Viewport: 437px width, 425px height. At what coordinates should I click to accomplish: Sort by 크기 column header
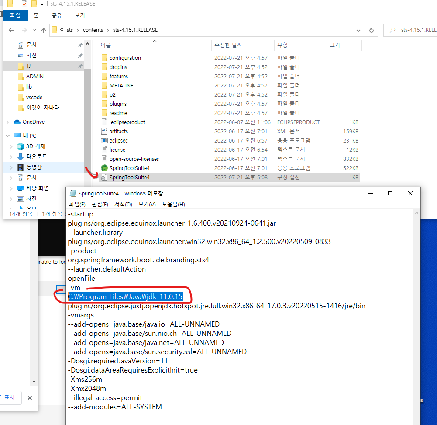click(344, 45)
